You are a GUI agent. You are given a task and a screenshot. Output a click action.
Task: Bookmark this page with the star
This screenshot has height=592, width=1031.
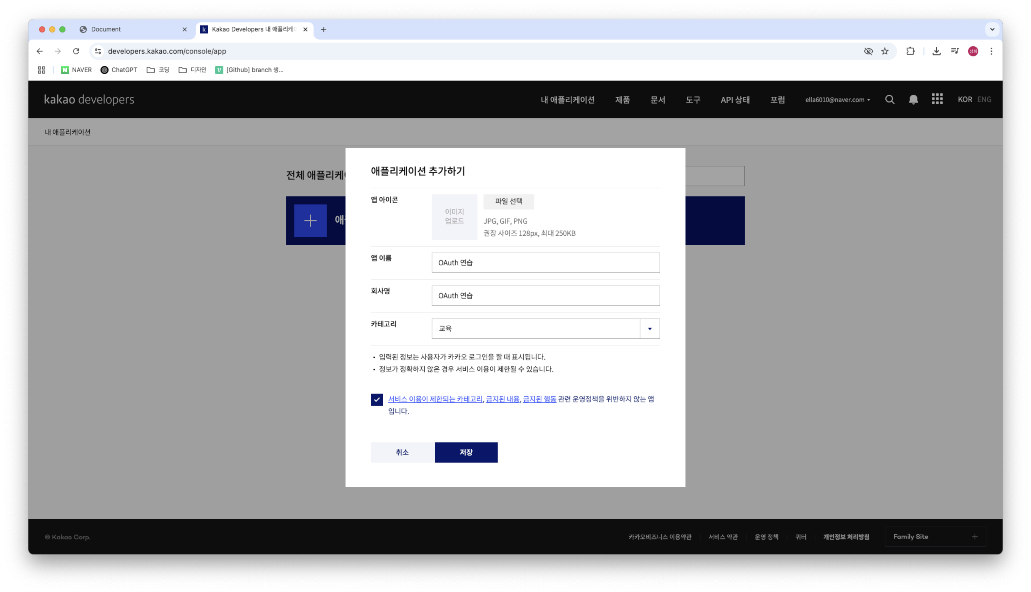point(885,51)
